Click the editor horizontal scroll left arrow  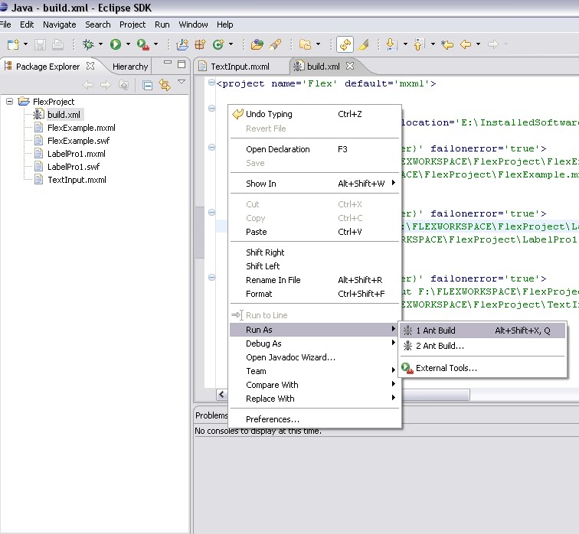(221, 395)
